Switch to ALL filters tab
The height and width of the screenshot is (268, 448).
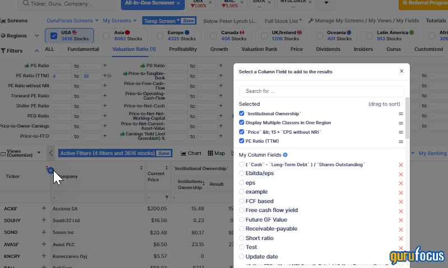[49, 49]
